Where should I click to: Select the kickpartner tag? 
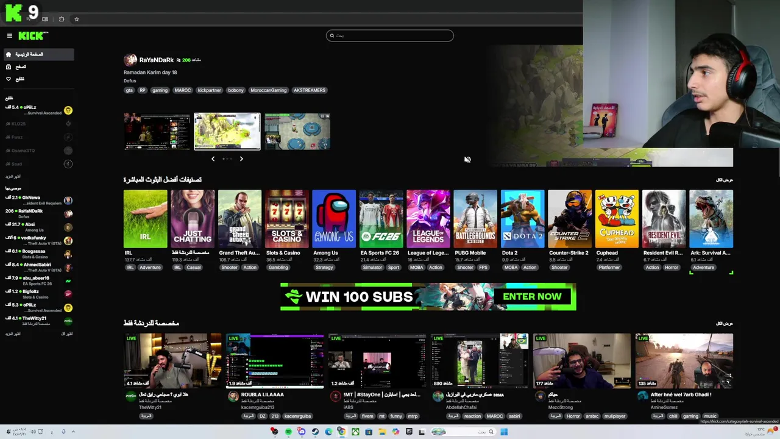pos(209,90)
